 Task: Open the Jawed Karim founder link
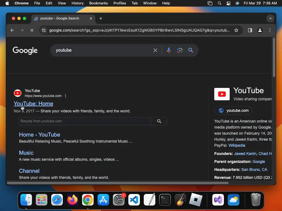(x=245, y=154)
